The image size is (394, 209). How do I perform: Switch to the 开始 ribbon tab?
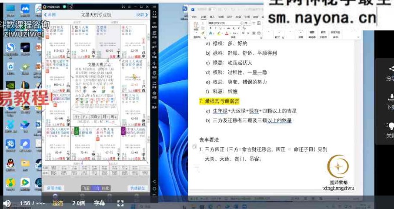coord(204,17)
